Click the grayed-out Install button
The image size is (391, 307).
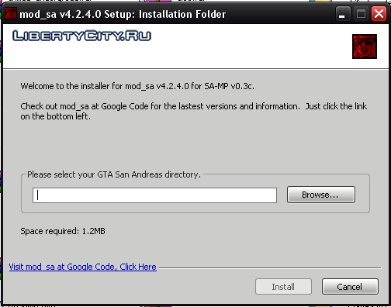click(283, 287)
